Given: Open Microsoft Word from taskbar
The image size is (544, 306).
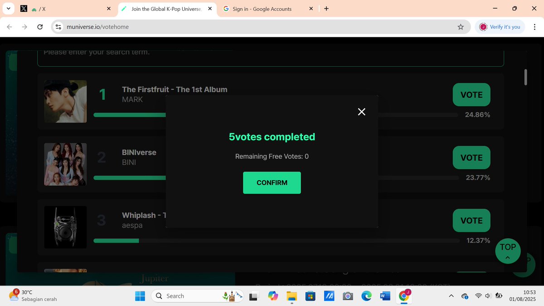Looking at the screenshot, I should coord(385,296).
